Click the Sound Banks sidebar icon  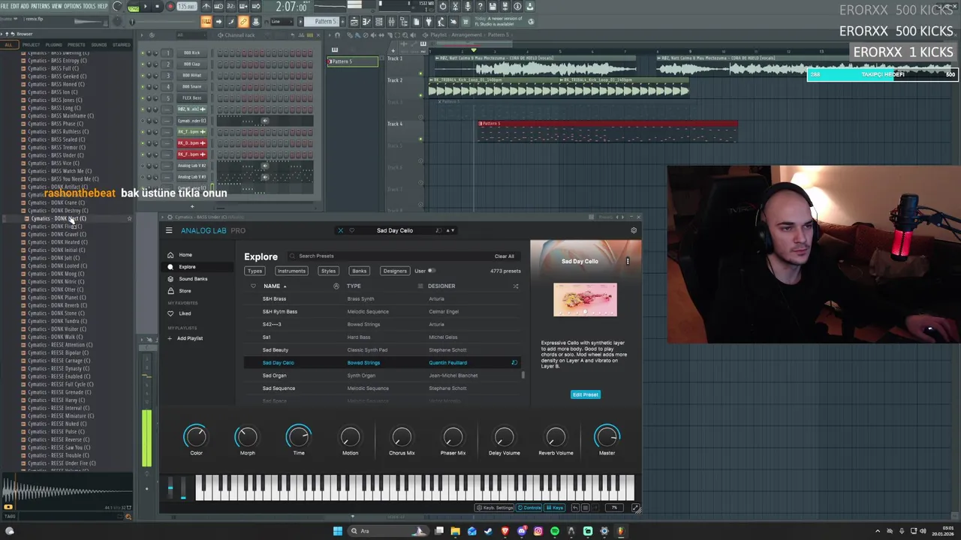tap(170, 278)
